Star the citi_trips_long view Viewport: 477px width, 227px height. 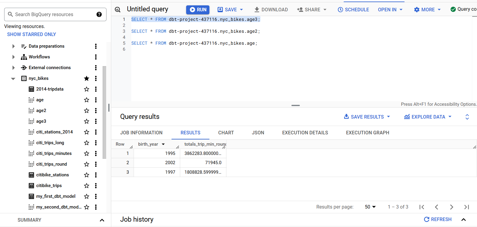pos(87,143)
